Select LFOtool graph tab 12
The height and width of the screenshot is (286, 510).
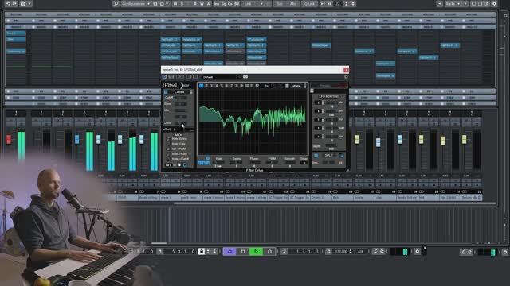[257, 86]
